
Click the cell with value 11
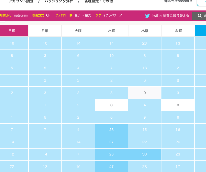pos(45,142)
